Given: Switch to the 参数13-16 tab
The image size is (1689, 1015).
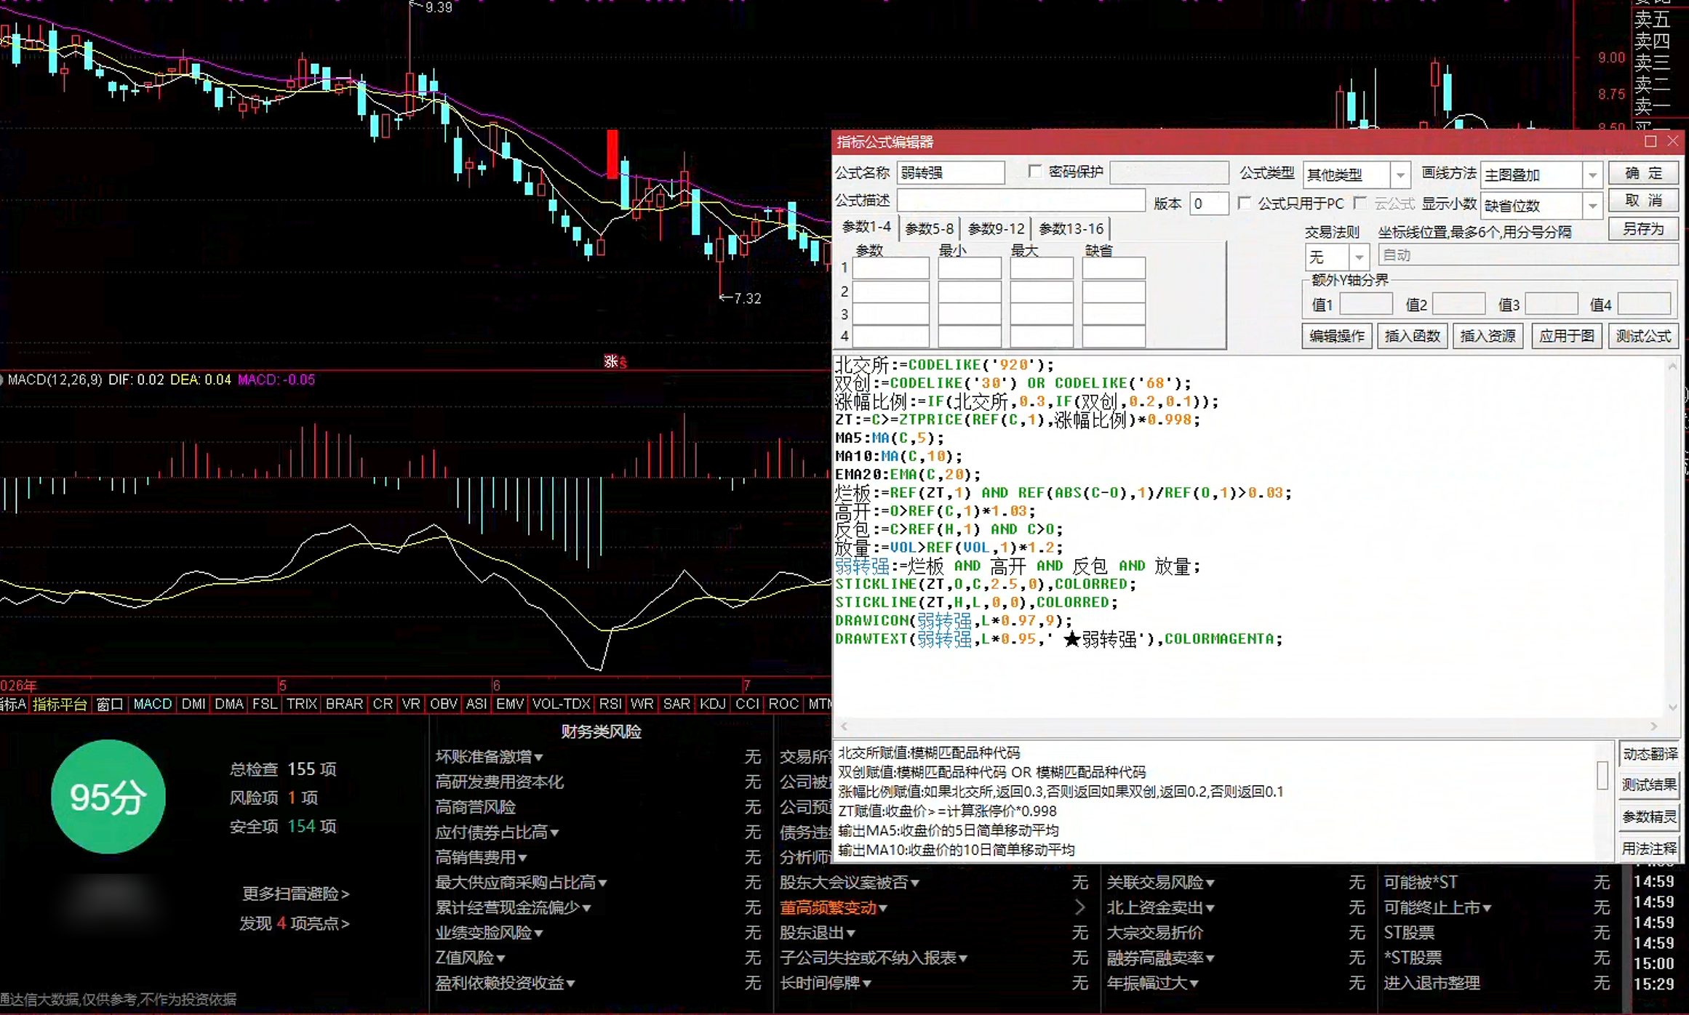Looking at the screenshot, I should pos(1071,228).
